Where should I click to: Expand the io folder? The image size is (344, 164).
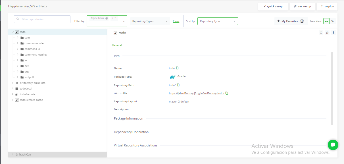coord(18,60)
